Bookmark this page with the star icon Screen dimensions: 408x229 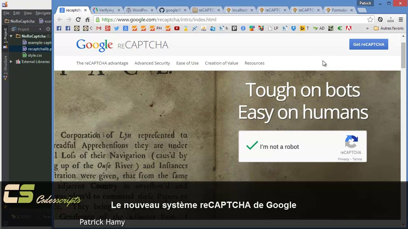coord(370,20)
